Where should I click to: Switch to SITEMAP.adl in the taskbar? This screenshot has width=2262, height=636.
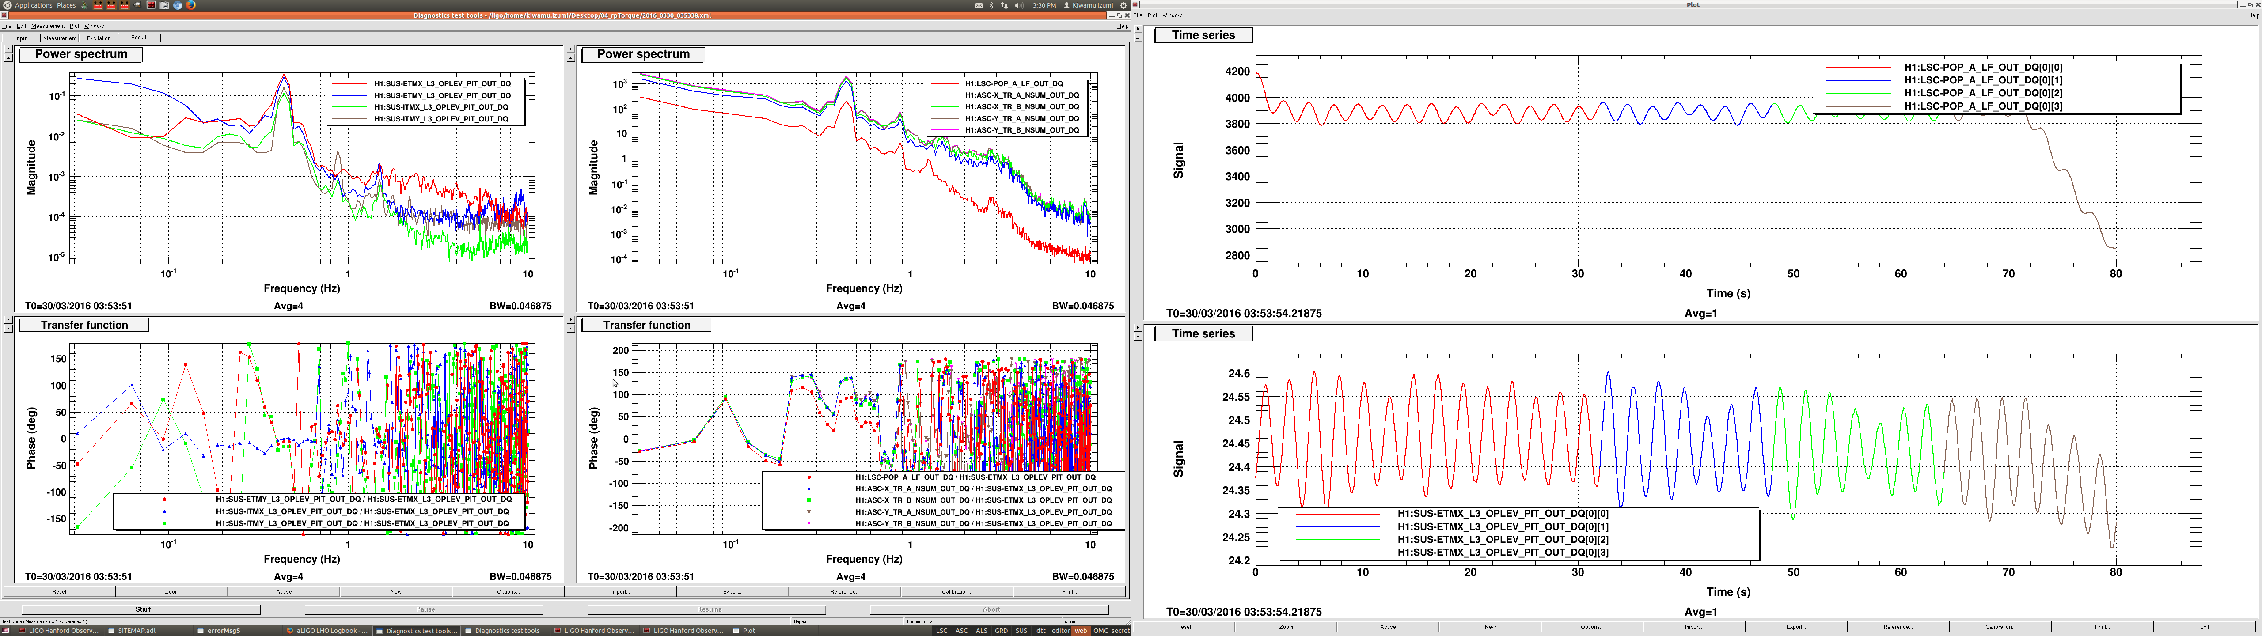[149, 631]
